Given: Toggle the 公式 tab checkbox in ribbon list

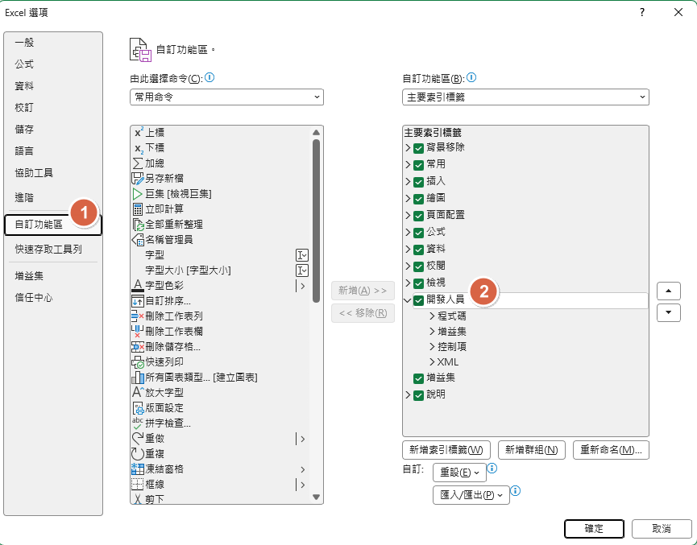Looking at the screenshot, I should pos(418,233).
